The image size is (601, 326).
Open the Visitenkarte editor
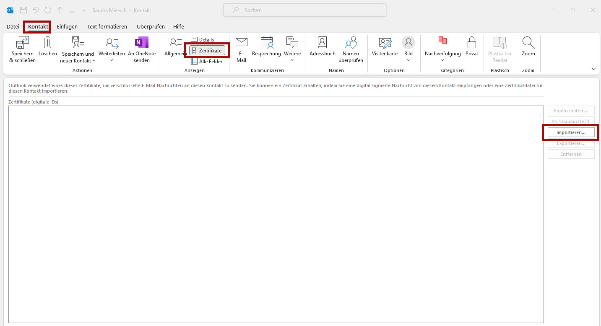[385, 47]
